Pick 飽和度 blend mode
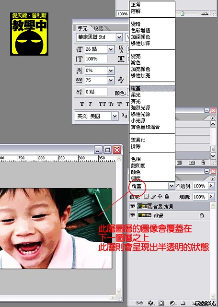The width and height of the screenshot is (218, 307). coord(138,165)
